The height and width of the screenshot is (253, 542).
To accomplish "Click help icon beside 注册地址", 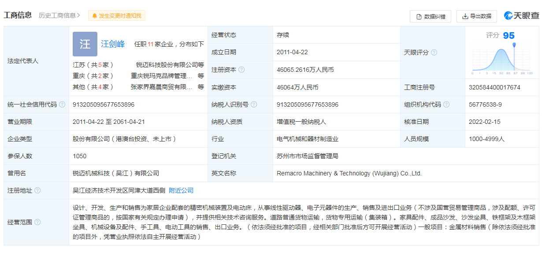I will point(37,190).
